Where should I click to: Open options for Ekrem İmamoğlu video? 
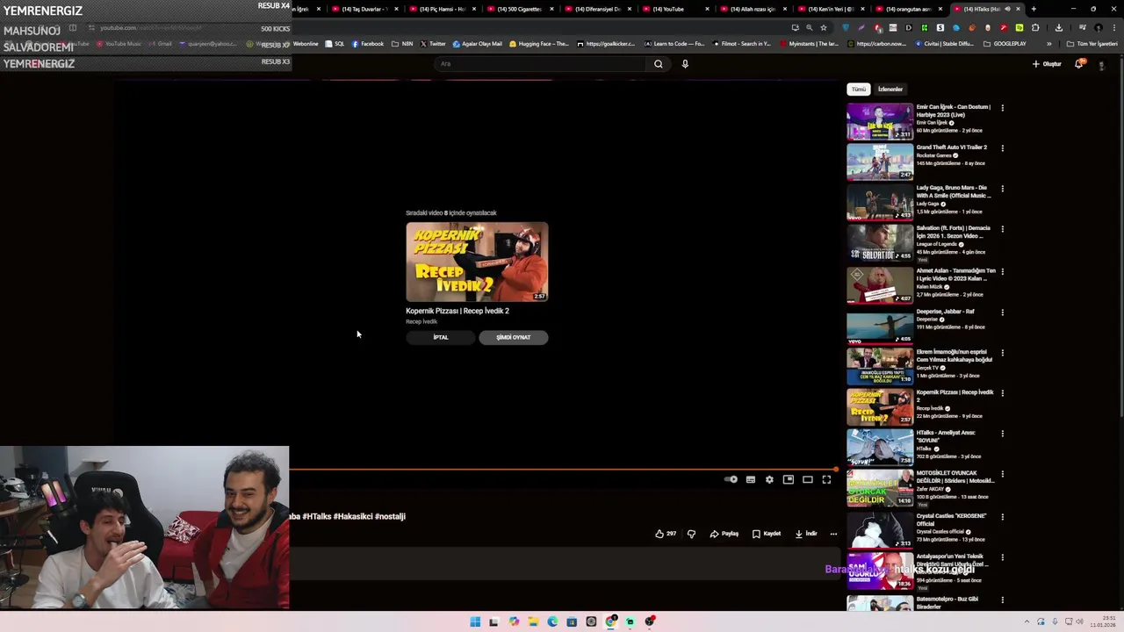[x=1002, y=353]
